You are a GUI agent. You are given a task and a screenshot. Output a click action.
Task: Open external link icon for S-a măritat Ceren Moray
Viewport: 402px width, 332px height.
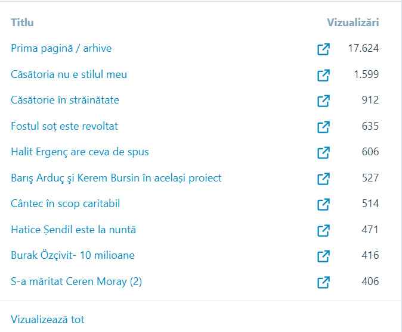[323, 282]
